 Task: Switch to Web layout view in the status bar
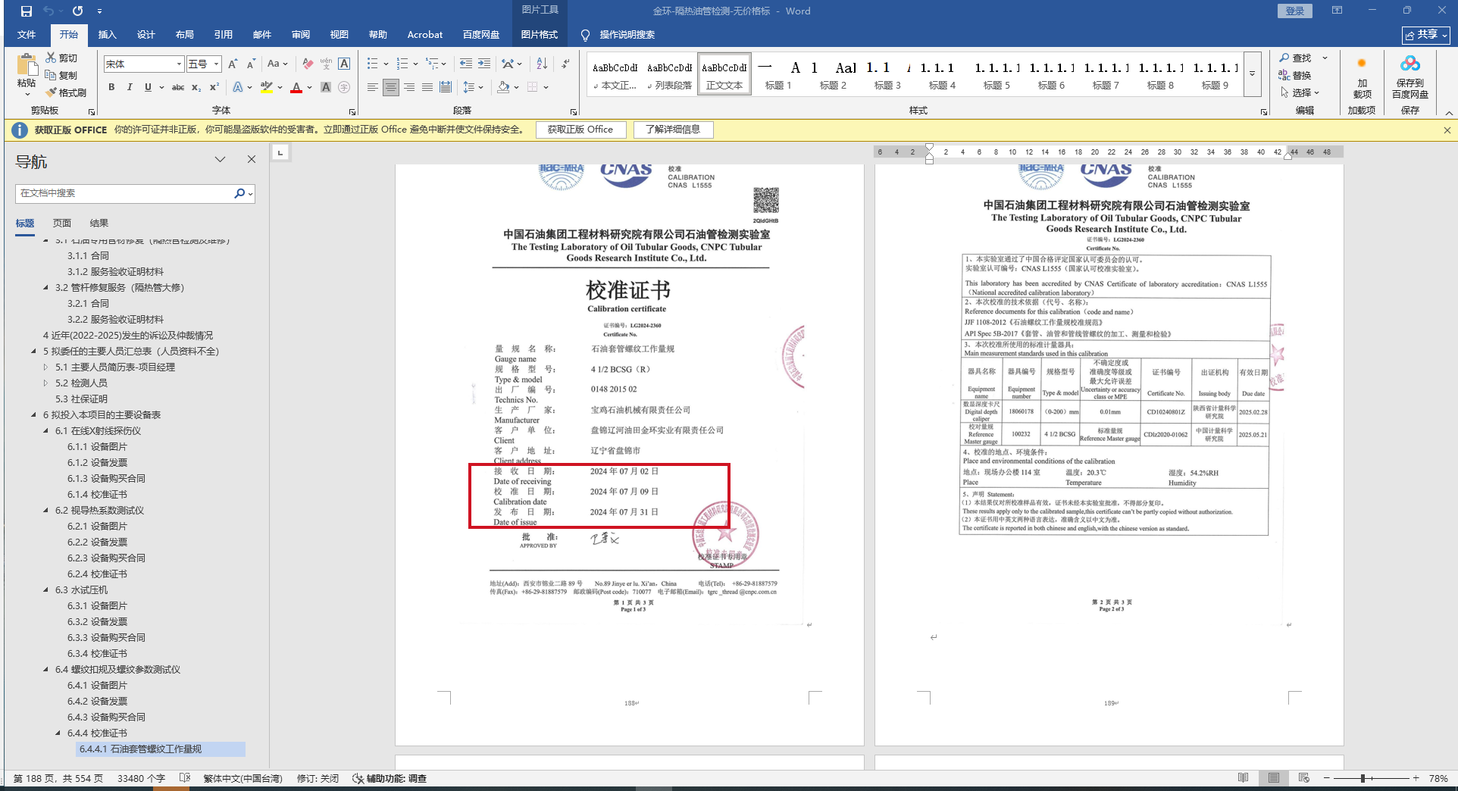1303,778
